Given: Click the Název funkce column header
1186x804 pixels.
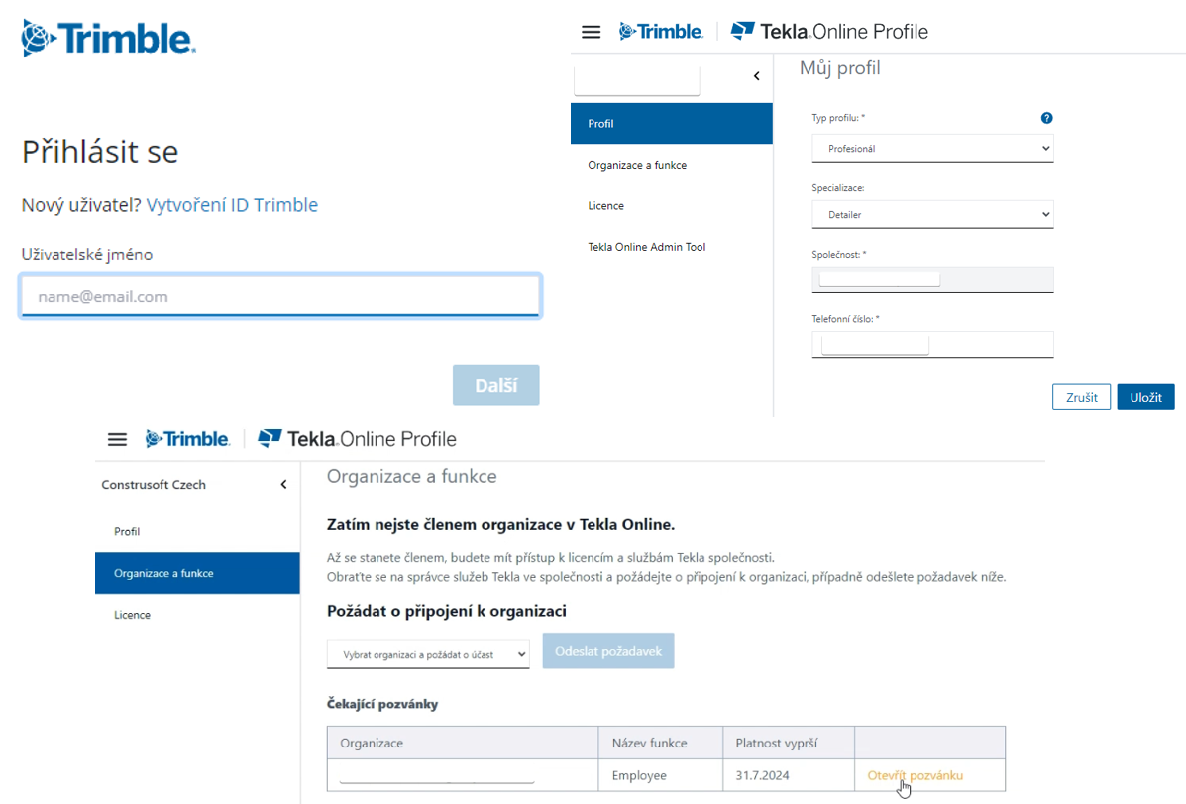Looking at the screenshot, I should pos(660,743).
